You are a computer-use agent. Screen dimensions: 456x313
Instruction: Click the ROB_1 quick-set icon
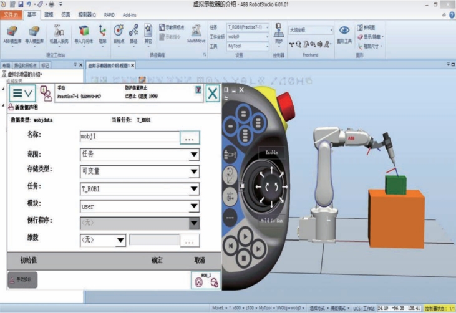(205, 281)
